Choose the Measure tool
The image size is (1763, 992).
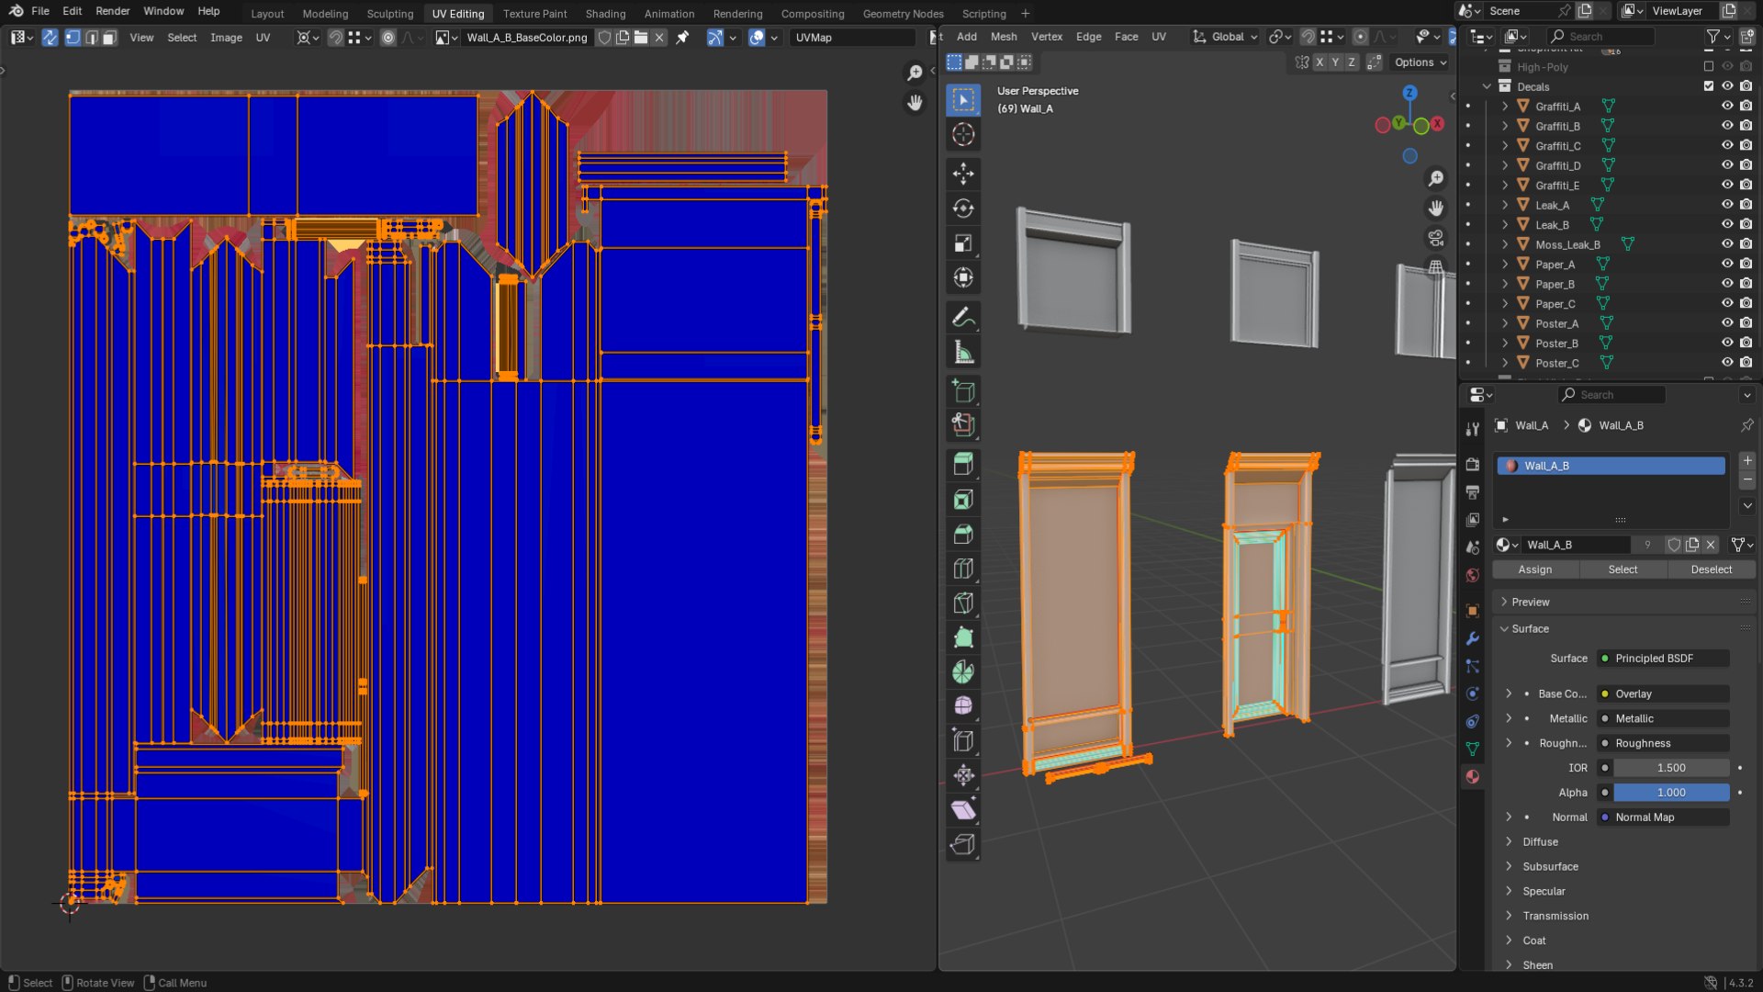pos(963,353)
